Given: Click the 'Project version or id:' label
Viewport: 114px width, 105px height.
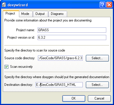Looking at the screenshot, I should click(21, 37).
